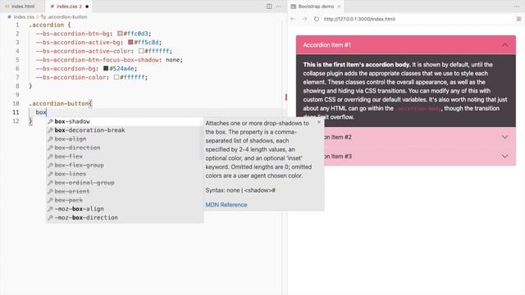
Task: Click line number 10 in gutter
Action: pyautogui.click(x=16, y=103)
